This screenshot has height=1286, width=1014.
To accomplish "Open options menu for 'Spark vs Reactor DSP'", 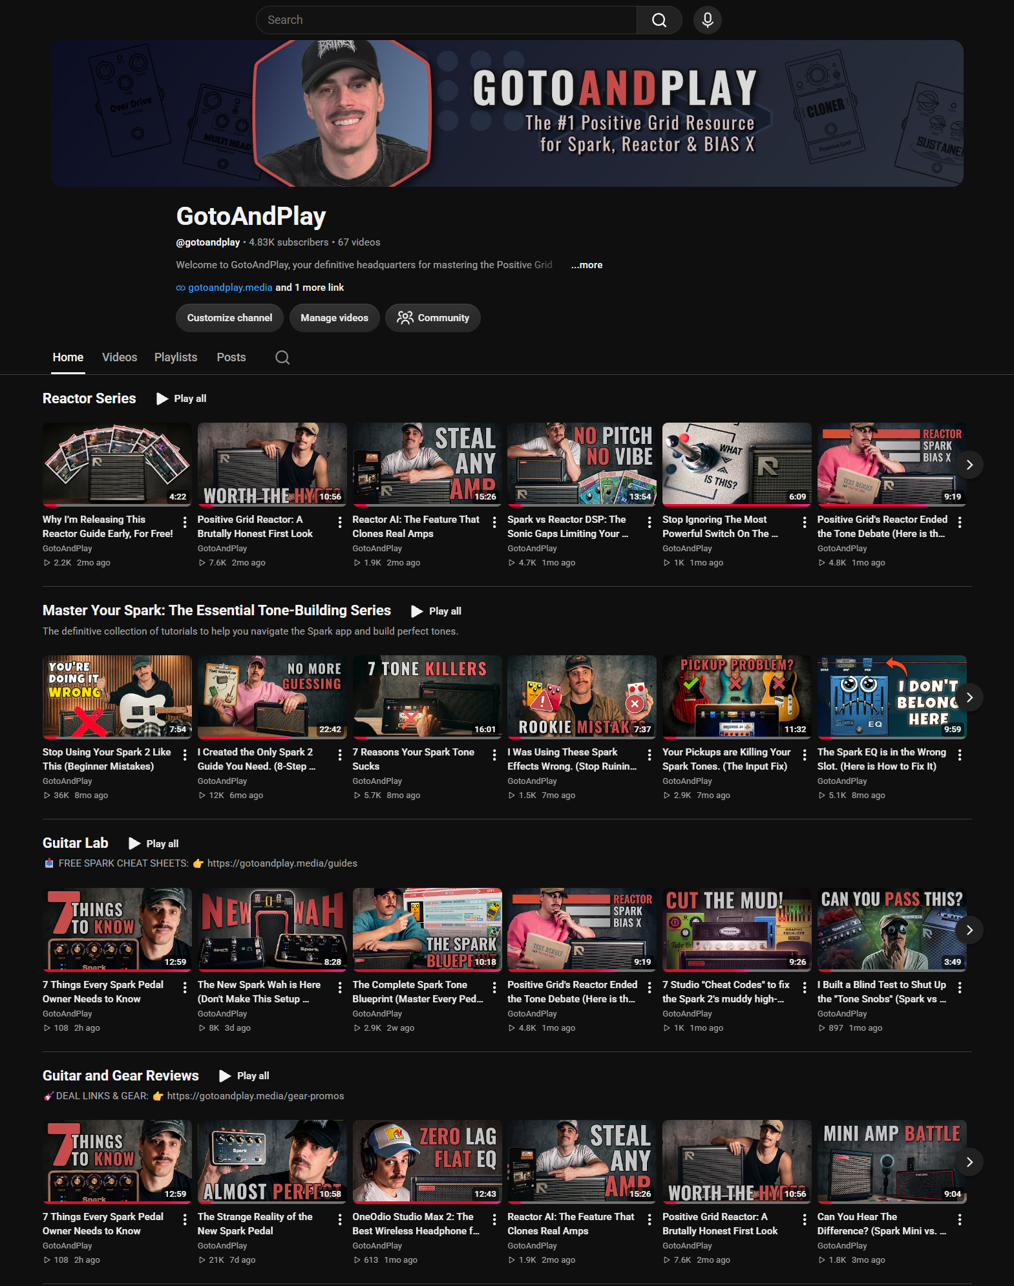I will tap(650, 522).
